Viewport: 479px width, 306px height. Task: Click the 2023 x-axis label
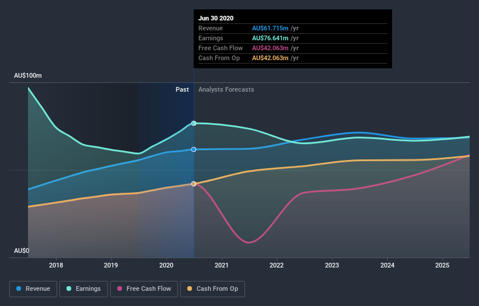click(x=332, y=265)
